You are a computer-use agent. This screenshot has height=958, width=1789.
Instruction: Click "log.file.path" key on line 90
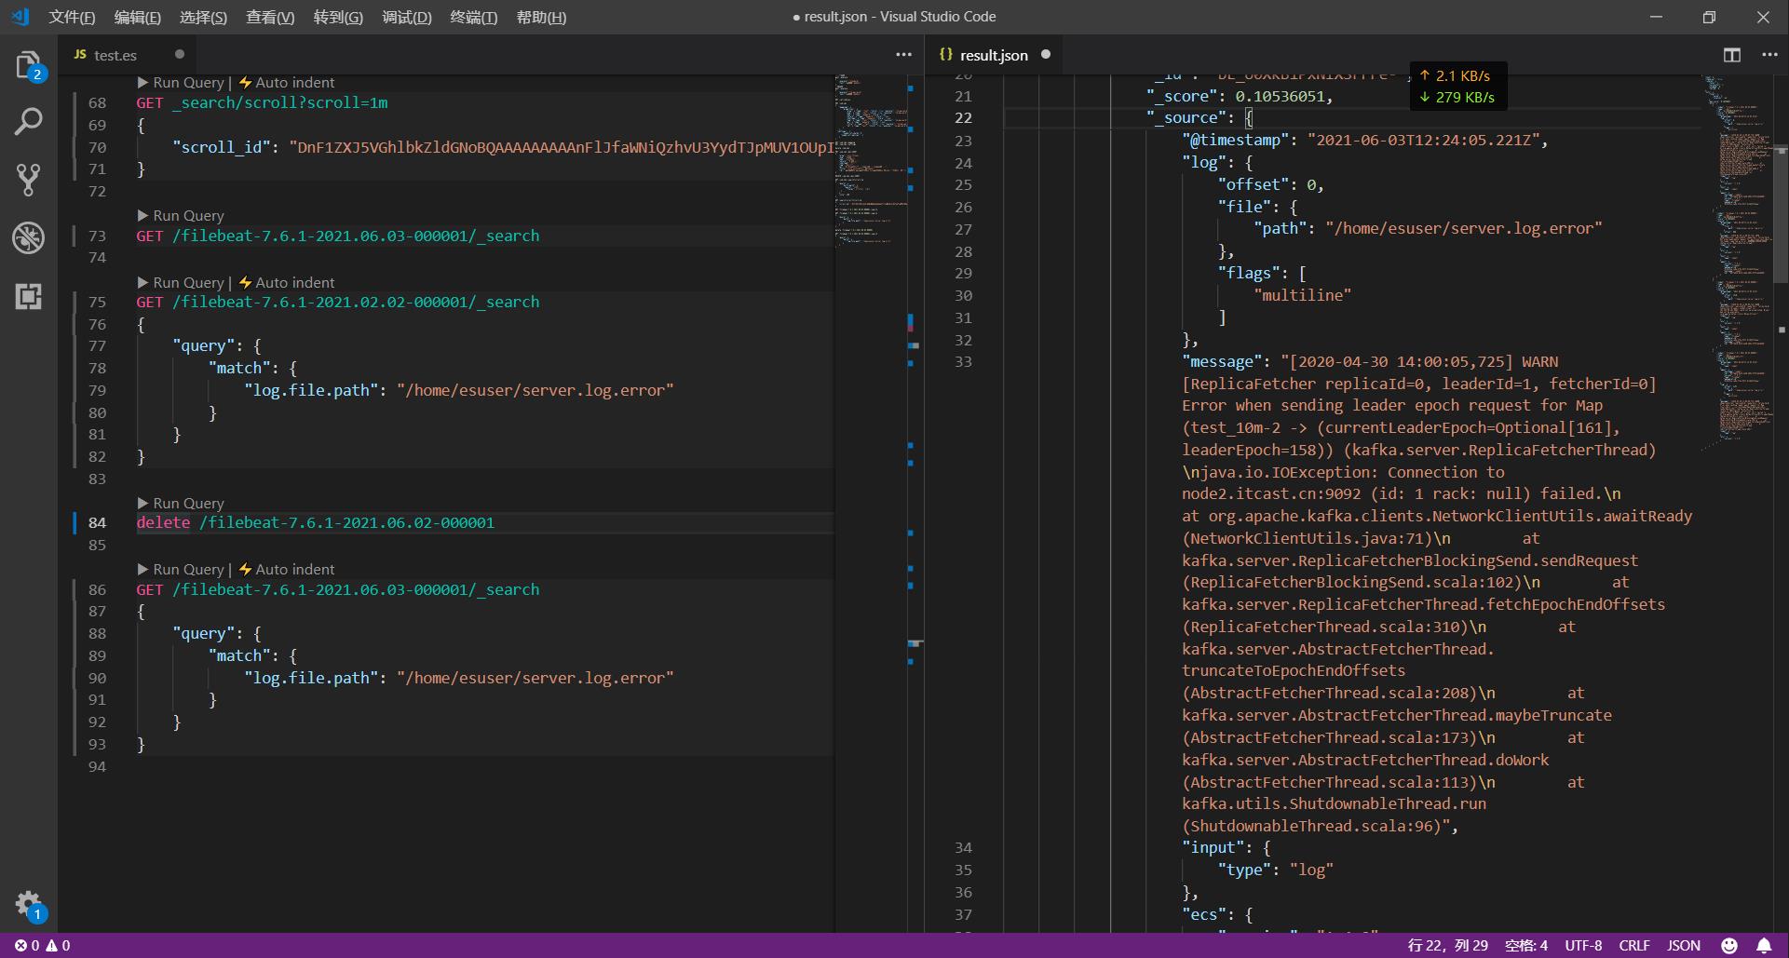point(312,678)
